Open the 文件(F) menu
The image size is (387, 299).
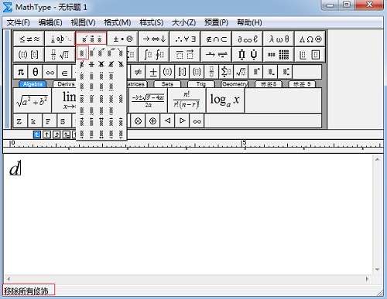tap(18, 22)
